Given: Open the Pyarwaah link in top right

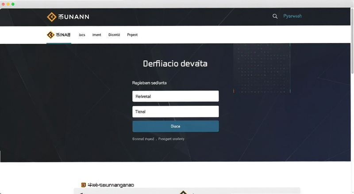Looking at the screenshot, I should coord(292,16).
